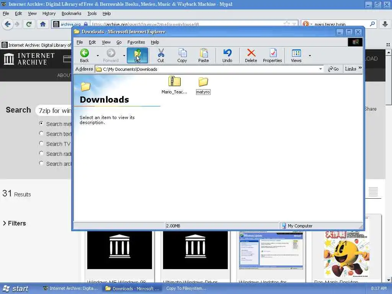The width and height of the screenshot is (392, 294).
Task: Click the Mypal web search box
Action: [340, 24]
